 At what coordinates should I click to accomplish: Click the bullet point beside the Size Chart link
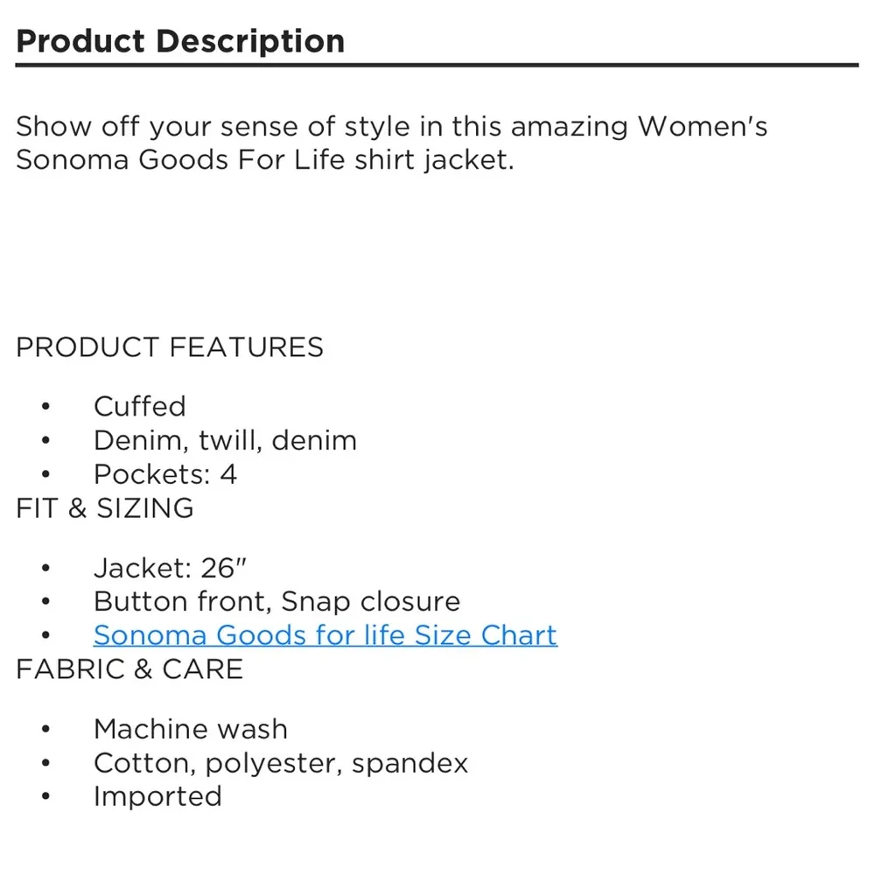tap(46, 635)
